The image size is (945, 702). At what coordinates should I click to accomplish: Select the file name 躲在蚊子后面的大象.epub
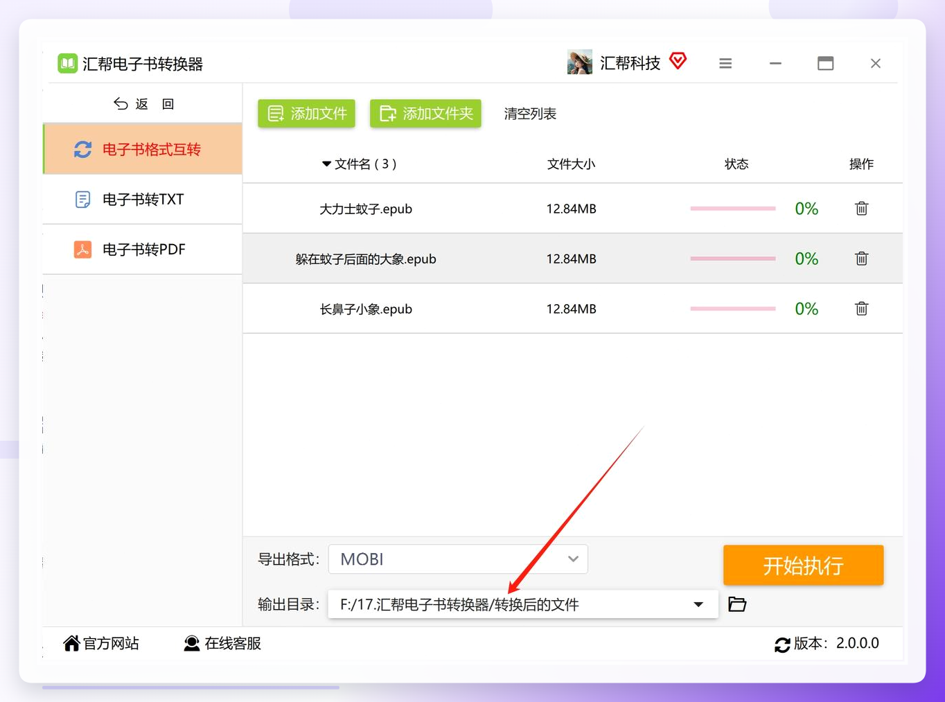(366, 259)
